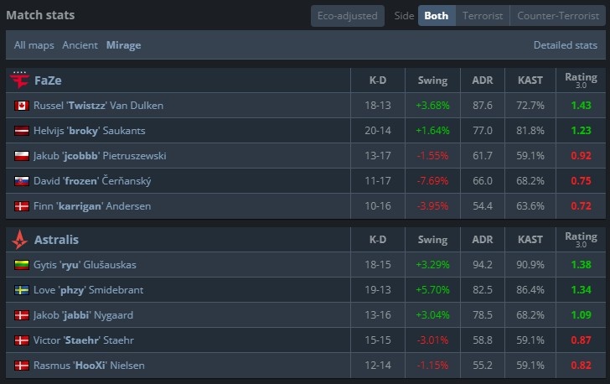Screen dimensions: 610x384
Task: Click the Canadian flag beside Twistzz
Action: 22,106
